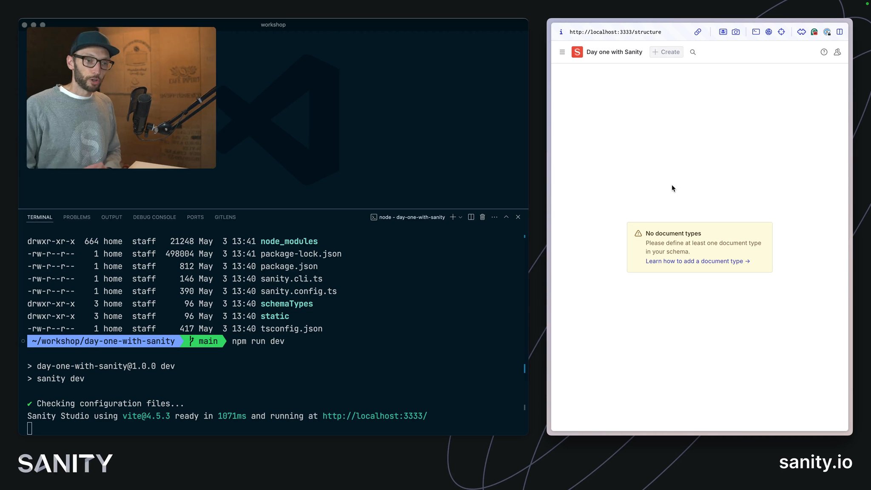Click 'sanity.config.ts' in terminal output
The width and height of the screenshot is (871, 490).
tap(299, 291)
